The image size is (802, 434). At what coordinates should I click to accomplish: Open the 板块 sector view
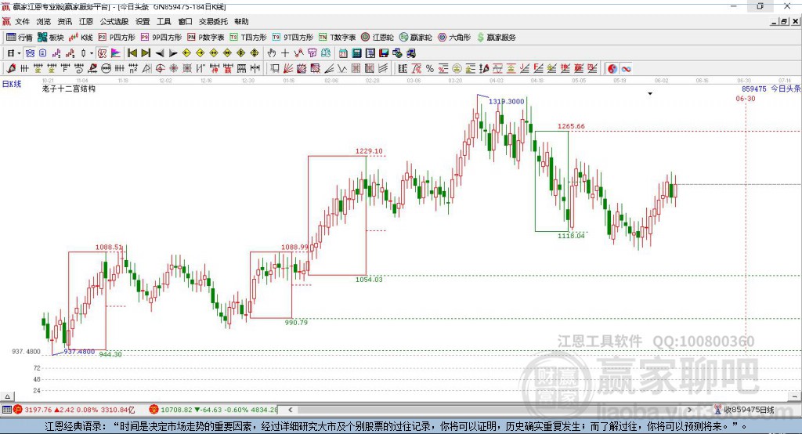click(51, 38)
